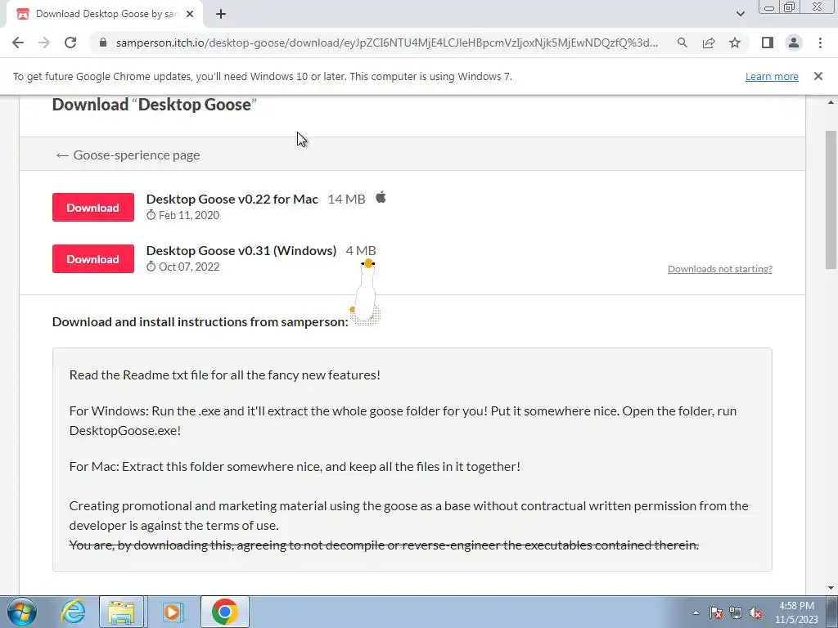Click the clock icon beside Oct 07, 2022

coord(151,267)
